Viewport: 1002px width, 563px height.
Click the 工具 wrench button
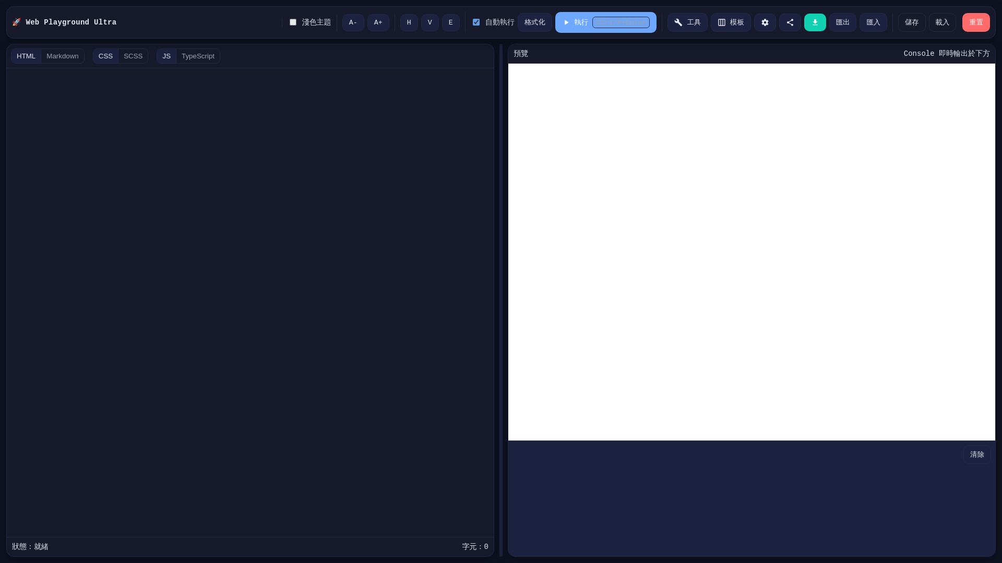(687, 22)
